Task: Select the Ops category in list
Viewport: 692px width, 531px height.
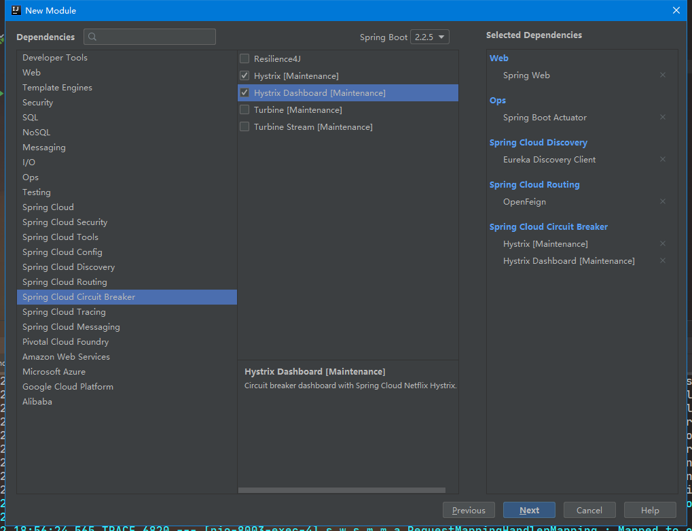Action: [127, 177]
